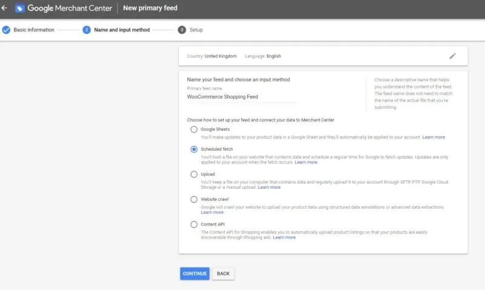Click the Scheduled fetch option label
This screenshot has width=485, height=290.
click(217, 149)
